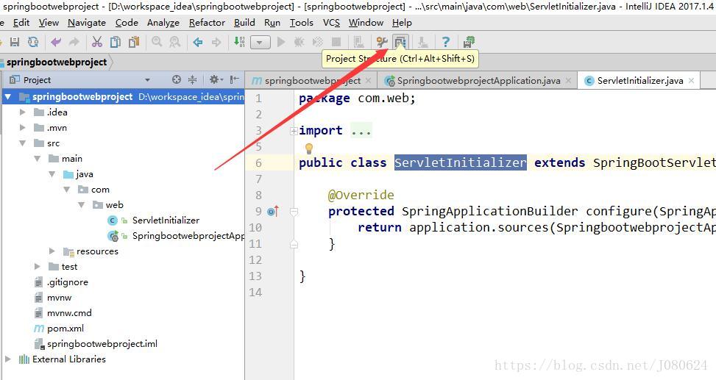Collapse the com package
Viewport: 716px width, 380px height.
click(67, 190)
